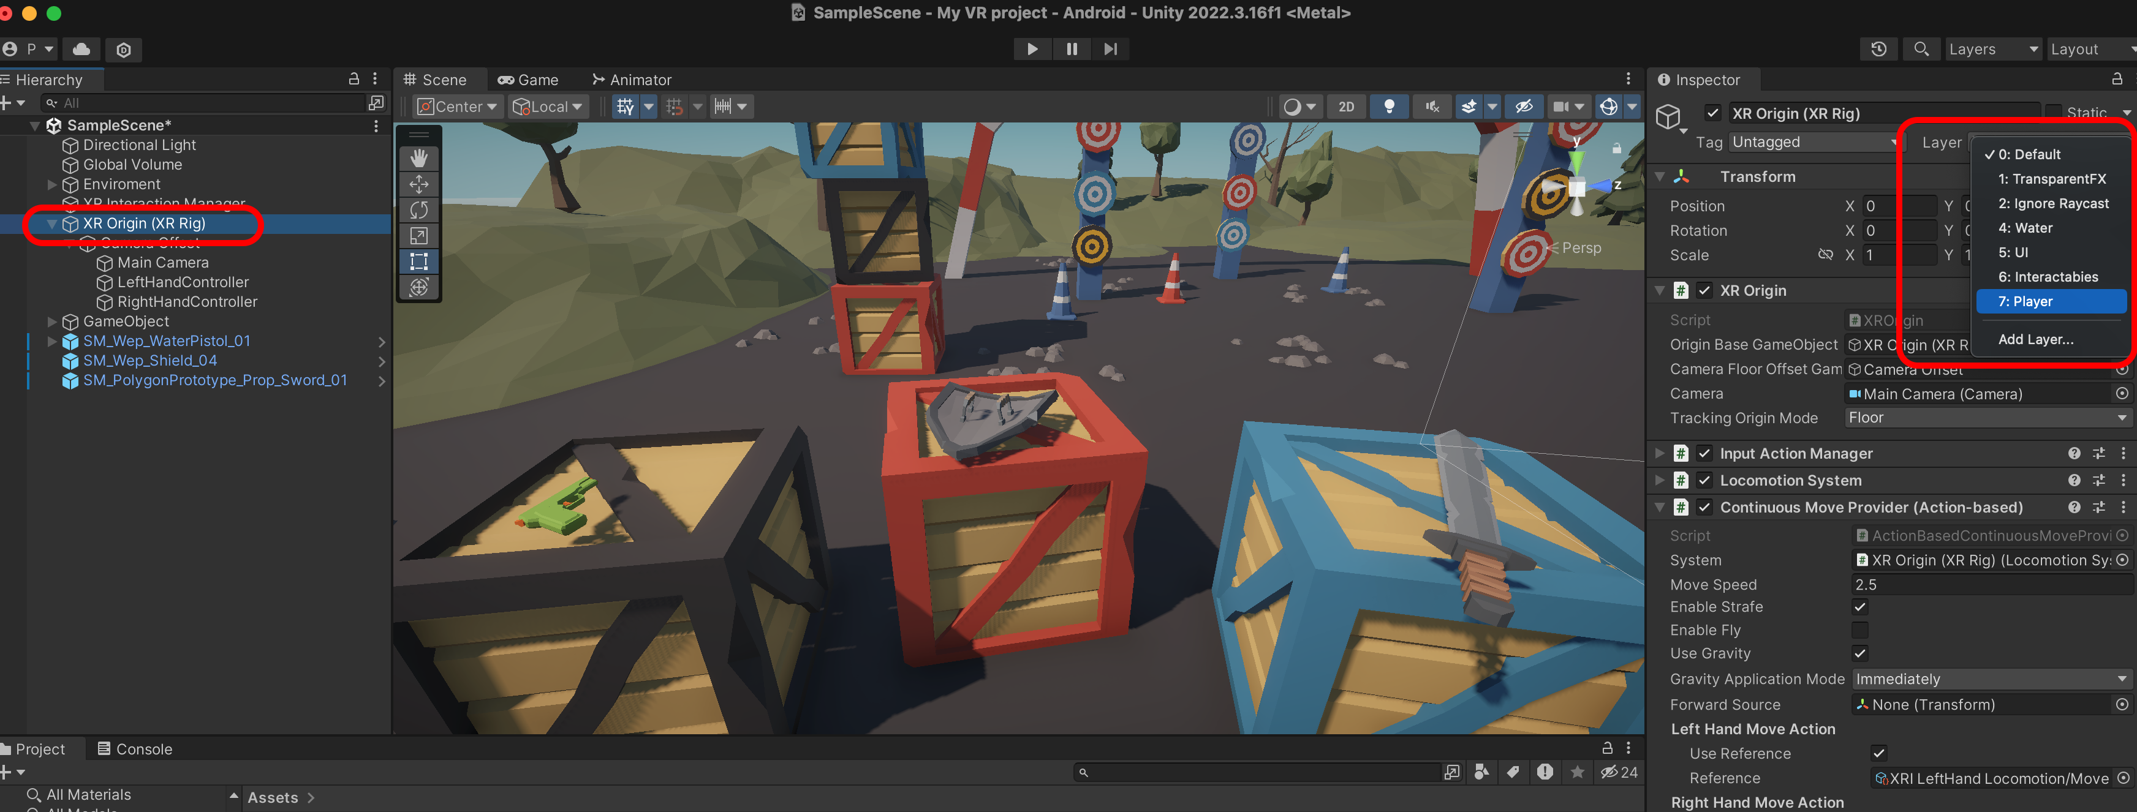This screenshot has width=2137, height=812.
Task: Toggle the Enable Fly checkbox
Action: tap(1860, 630)
